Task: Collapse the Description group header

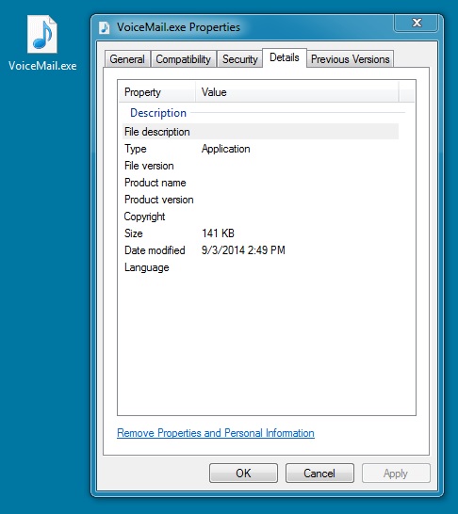Action: [158, 113]
